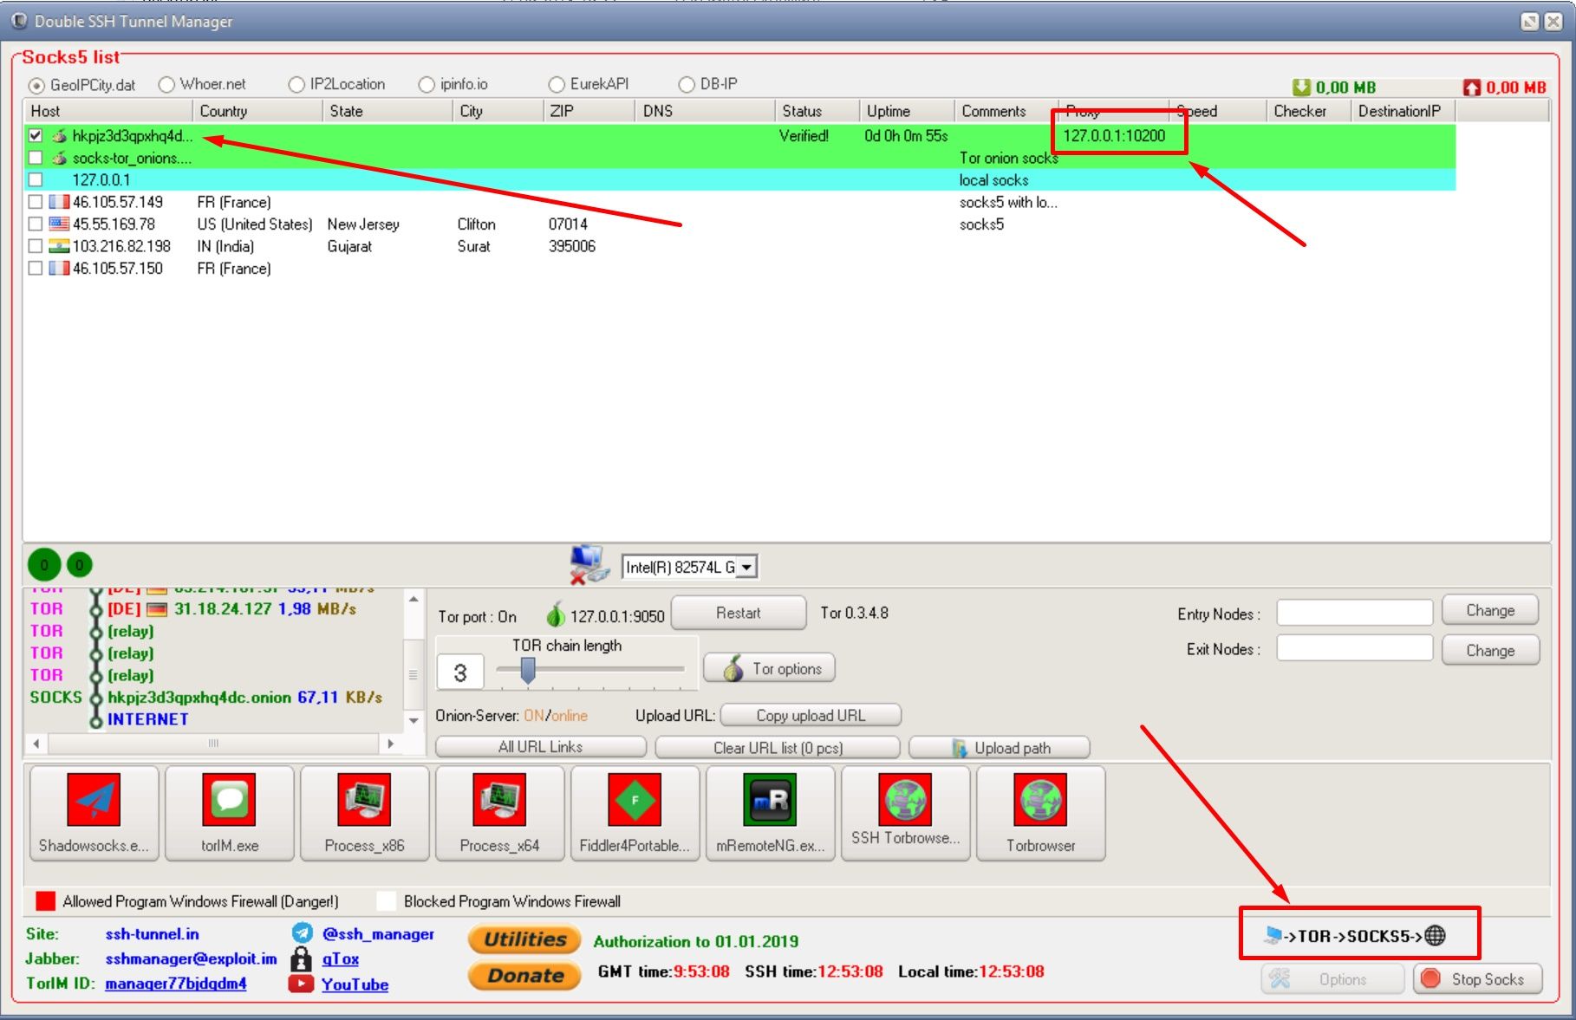Launch Process_x64 program shortcut
The height and width of the screenshot is (1020, 1576).
point(499,813)
